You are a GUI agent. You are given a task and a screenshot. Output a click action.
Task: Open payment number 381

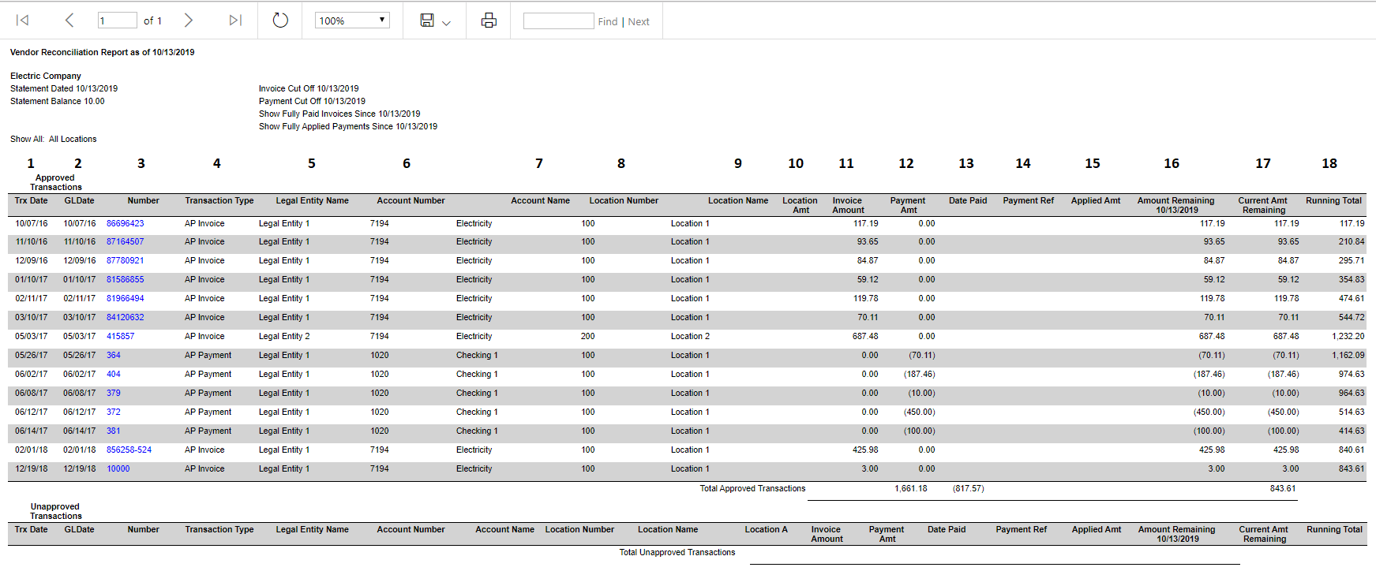point(114,431)
